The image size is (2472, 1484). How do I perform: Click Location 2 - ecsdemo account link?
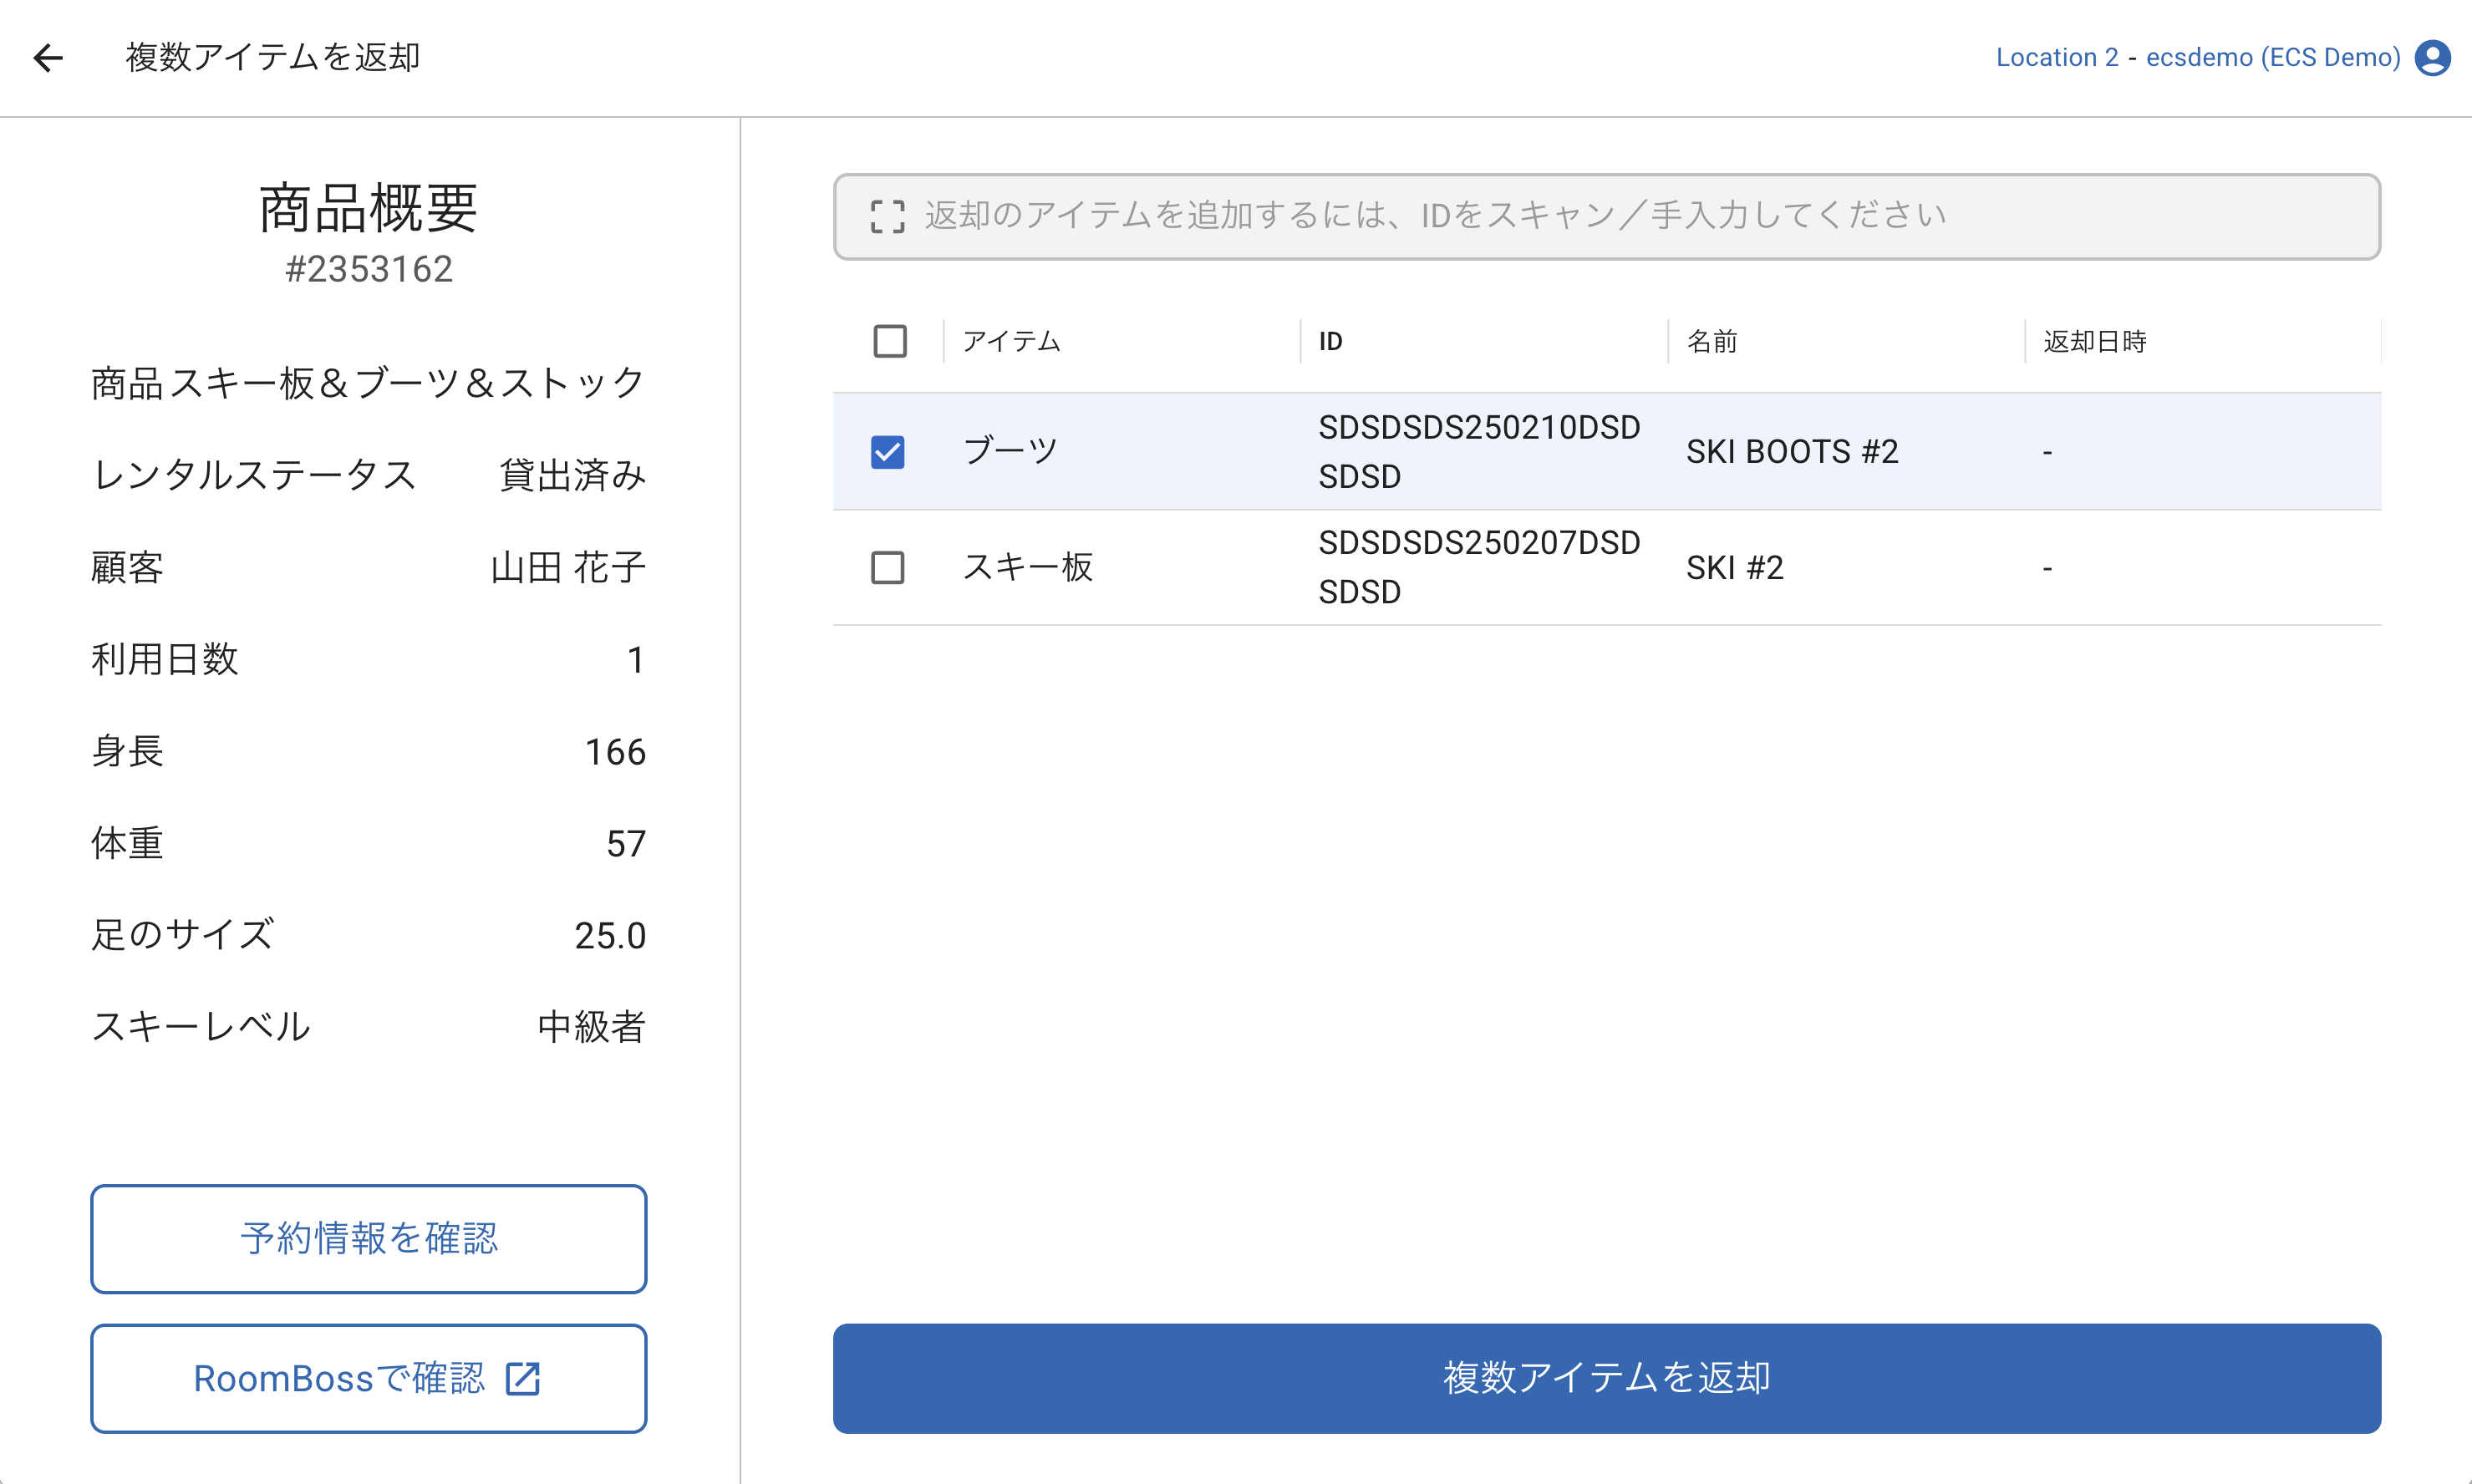(2197, 58)
